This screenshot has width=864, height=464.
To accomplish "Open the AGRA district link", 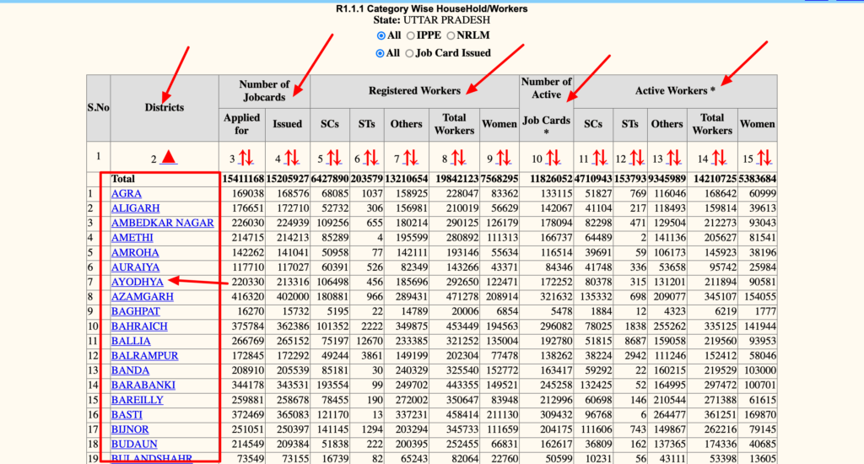I will click(127, 193).
